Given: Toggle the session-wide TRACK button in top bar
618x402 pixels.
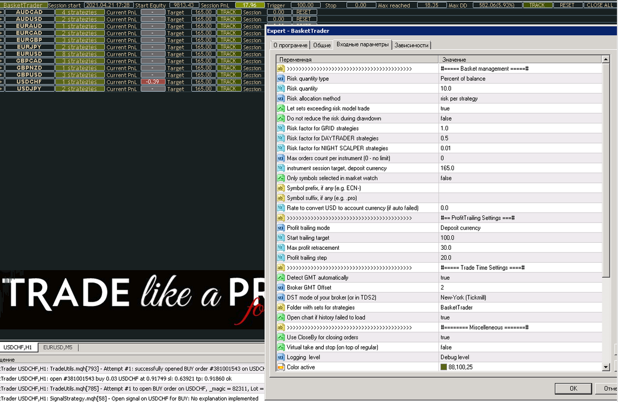Looking at the screenshot, I should [x=537, y=5].
